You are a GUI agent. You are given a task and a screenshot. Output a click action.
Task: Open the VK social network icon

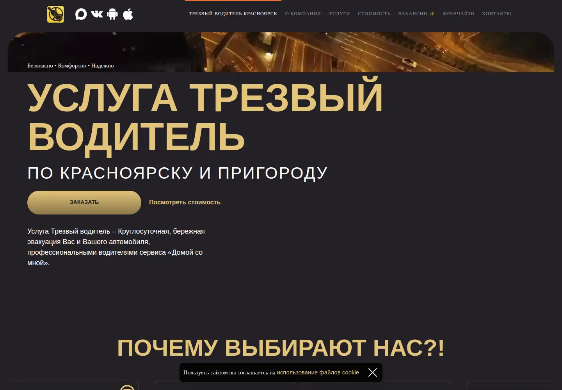pyautogui.click(x=97, y=14)
